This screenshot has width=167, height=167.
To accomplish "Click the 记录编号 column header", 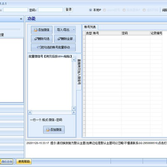I will pos(156,33).
